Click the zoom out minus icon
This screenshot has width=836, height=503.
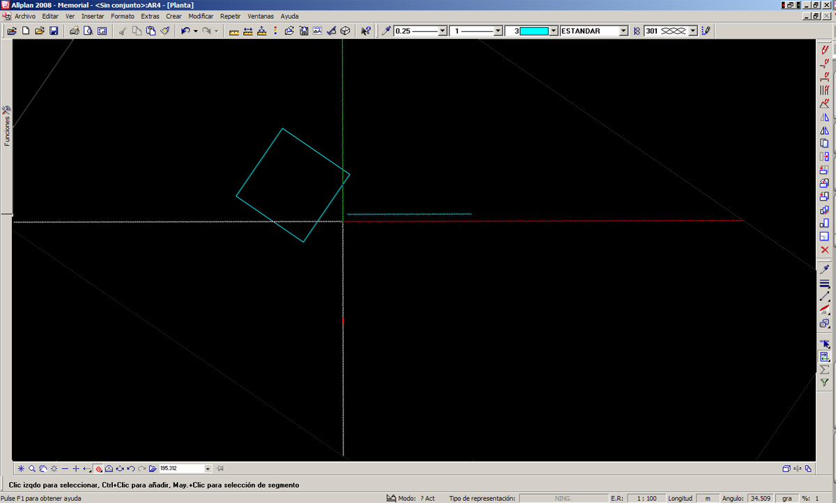pos(65,469)
